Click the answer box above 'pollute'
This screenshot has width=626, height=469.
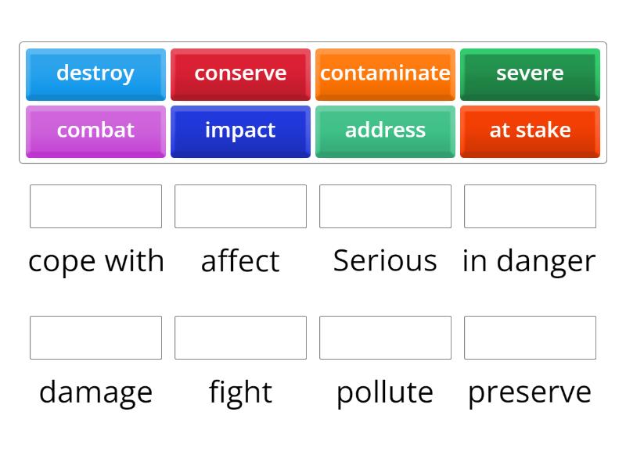click(x=385, y=338)
